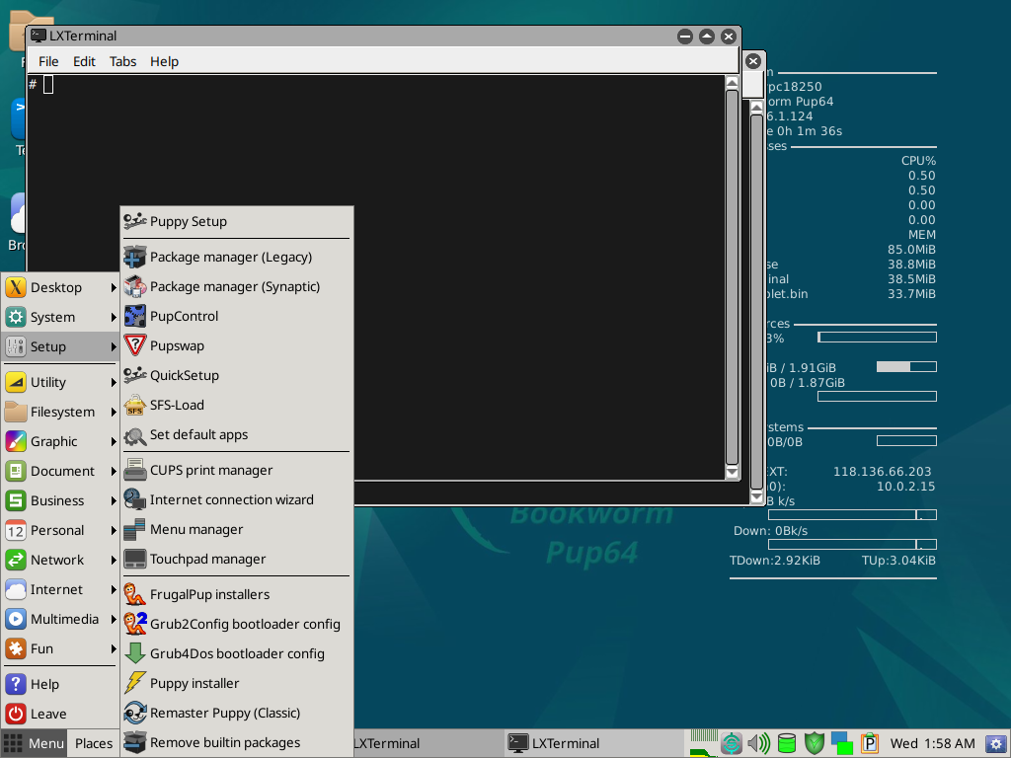This screenshot has width=1011, height=758.
Task: Open the Fun menu category
Action: [x=60, y=649]
